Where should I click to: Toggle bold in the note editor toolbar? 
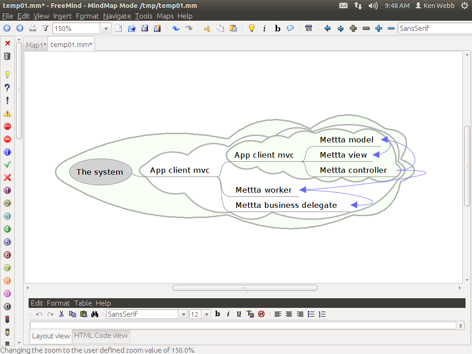pyautogui.click(x=218, y=314)
